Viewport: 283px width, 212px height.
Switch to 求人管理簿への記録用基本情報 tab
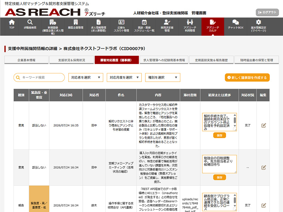click(164, 60)
